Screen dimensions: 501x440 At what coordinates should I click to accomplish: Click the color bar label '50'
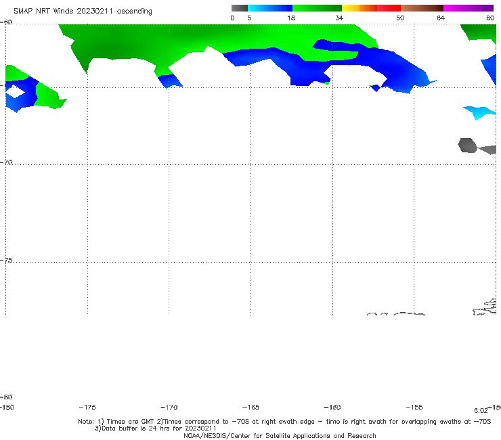400,18
